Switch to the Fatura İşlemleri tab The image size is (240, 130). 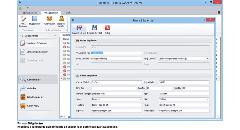click(29, 13)
